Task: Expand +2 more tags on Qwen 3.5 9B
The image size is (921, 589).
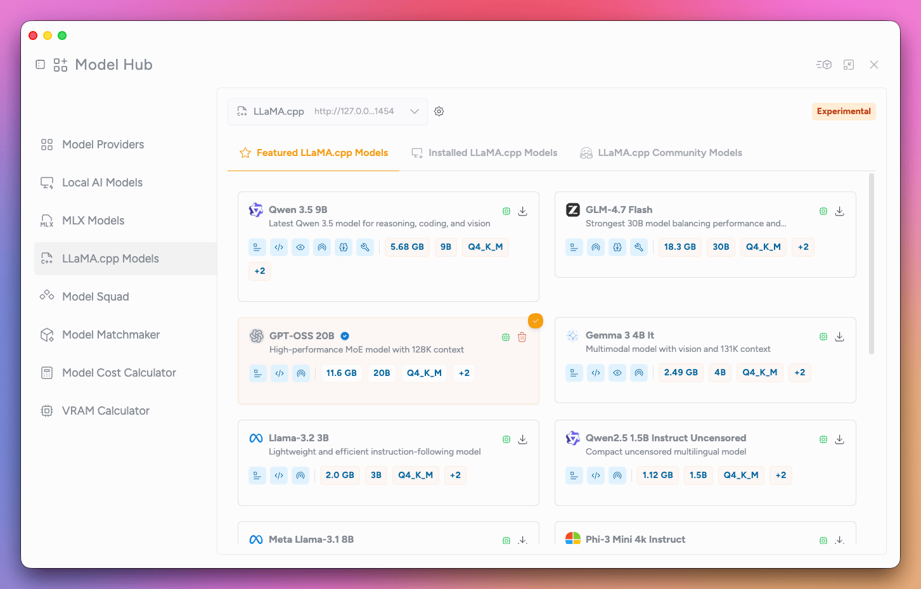Action: [260, 271]
